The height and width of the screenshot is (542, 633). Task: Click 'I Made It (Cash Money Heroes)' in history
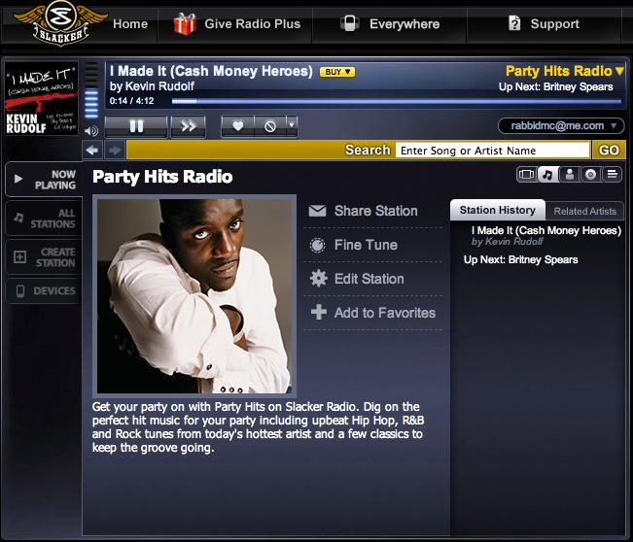[x=546, y=230]
